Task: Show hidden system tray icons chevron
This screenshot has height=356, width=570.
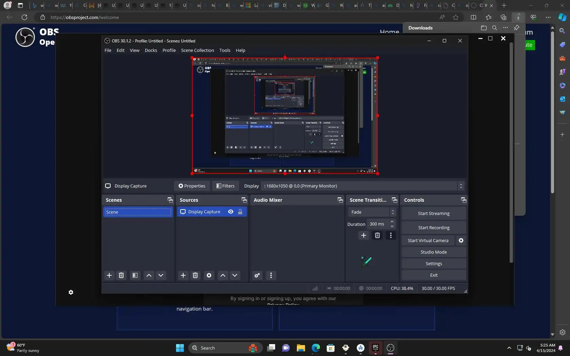Action: pos(509,348)
